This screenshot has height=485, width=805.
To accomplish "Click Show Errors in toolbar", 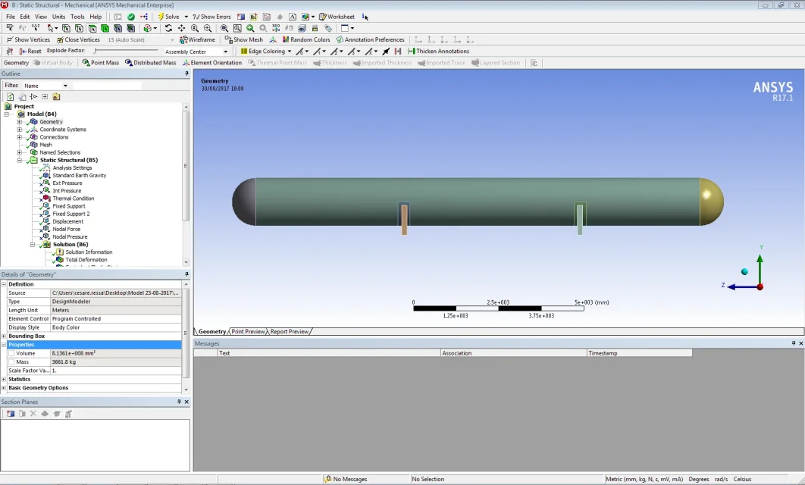I will (211, 17).
